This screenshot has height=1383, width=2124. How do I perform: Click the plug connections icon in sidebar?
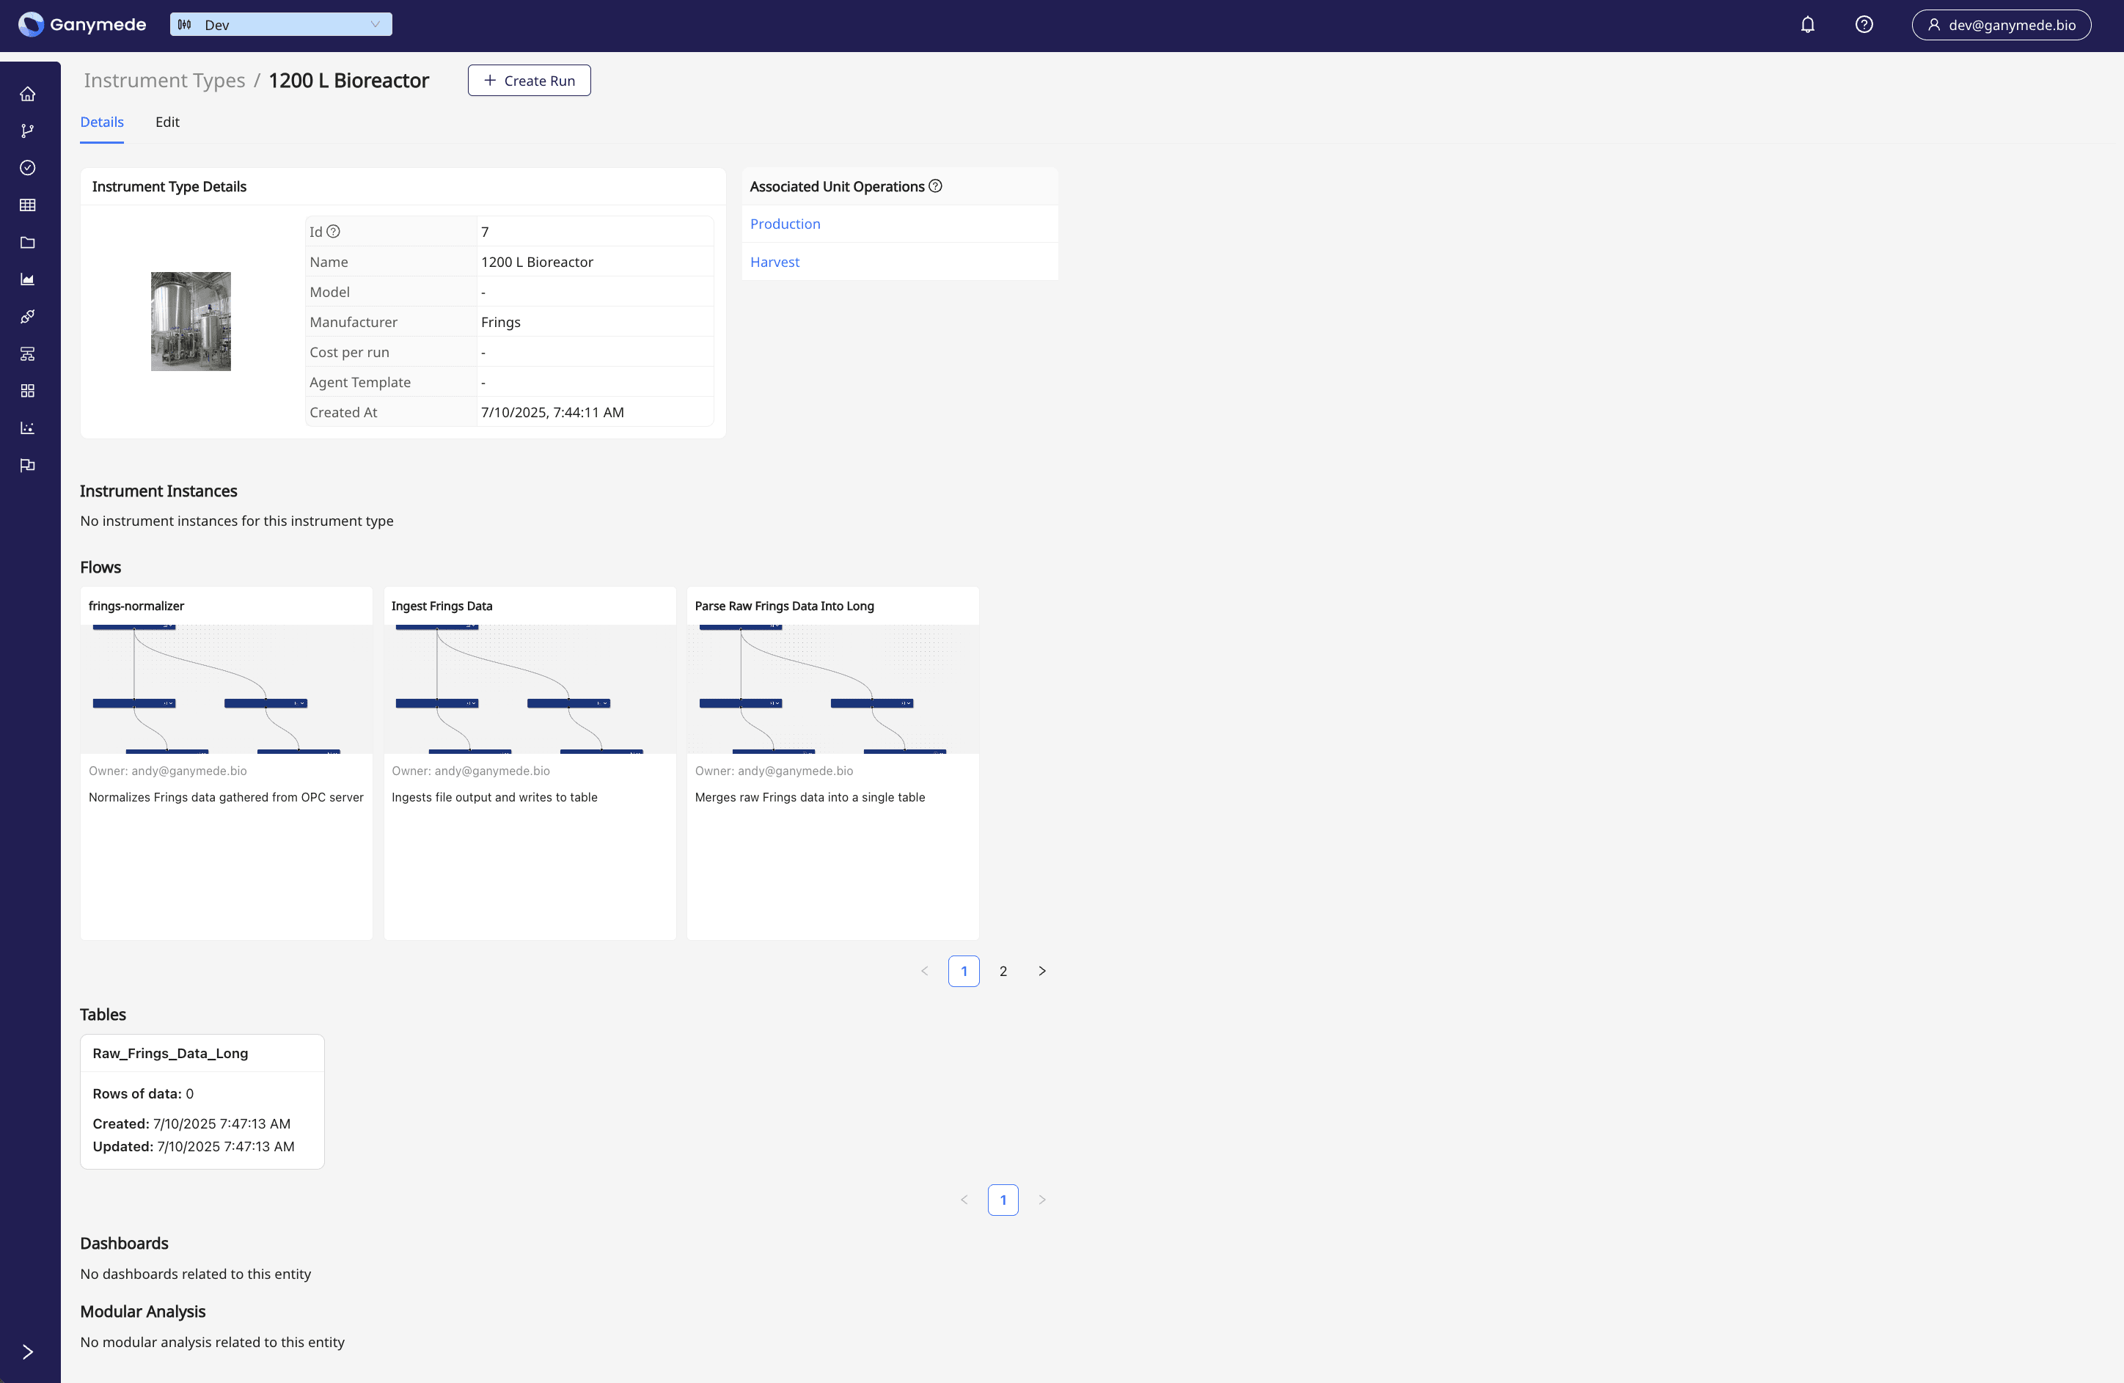[28, 317]
